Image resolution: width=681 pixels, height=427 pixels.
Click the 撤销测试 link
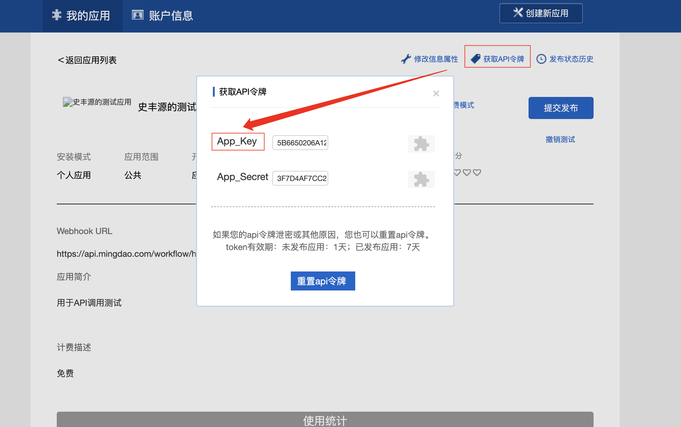click(x=560, y=140)
